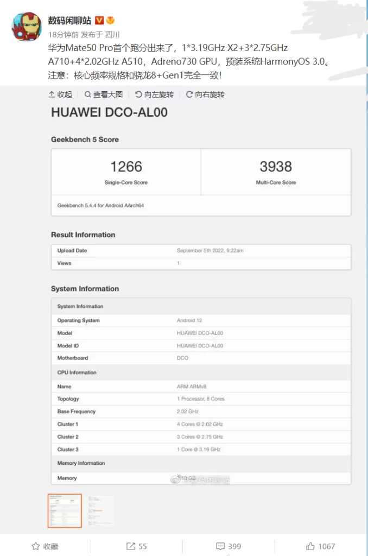Click the ARM ARMv8 name value
The height and width of the screenshot is (556, 368).
(x=192, y=387)
